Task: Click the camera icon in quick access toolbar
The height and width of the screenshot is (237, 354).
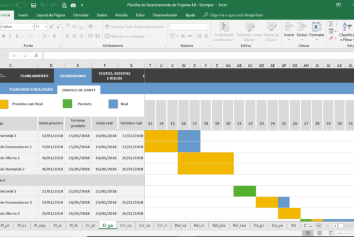Action: click(x=73, y=5)
